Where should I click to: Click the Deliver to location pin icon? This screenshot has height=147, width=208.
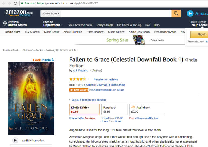coord(5,24)
